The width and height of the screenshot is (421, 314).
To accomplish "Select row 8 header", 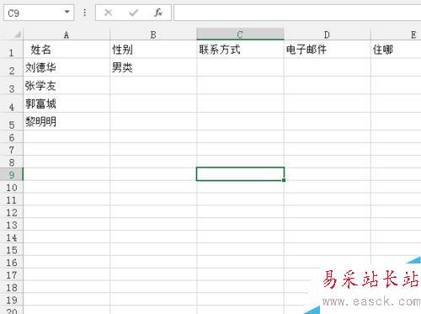I will tap(12, 162).
